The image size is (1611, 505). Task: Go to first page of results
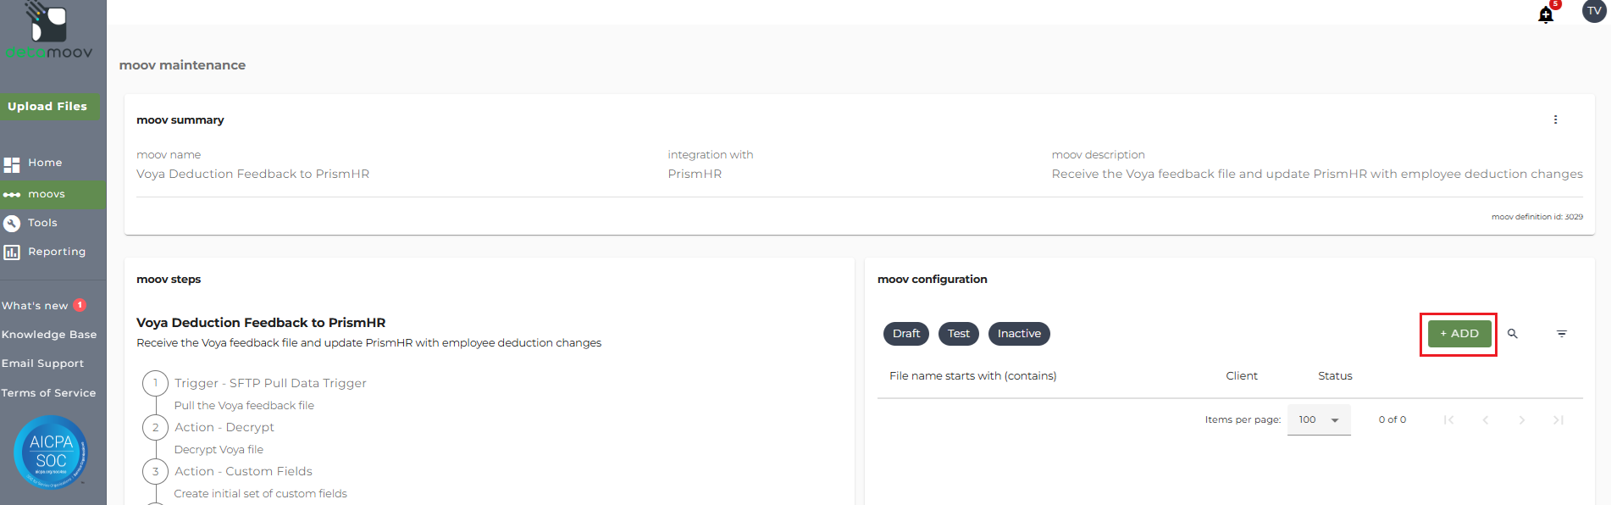(x=1449, y=420)
